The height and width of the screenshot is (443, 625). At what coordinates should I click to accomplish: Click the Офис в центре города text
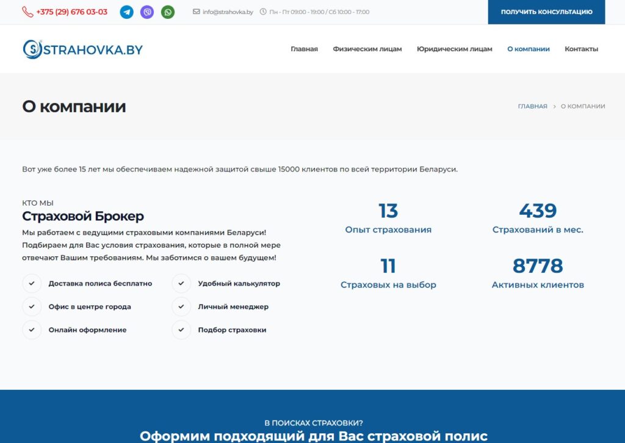[90, 306]
